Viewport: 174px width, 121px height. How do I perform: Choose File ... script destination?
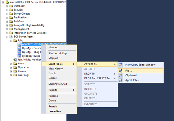point(141,71)
